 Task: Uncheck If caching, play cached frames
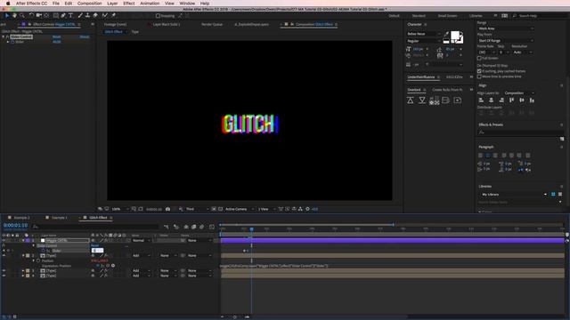pos(479,71)
